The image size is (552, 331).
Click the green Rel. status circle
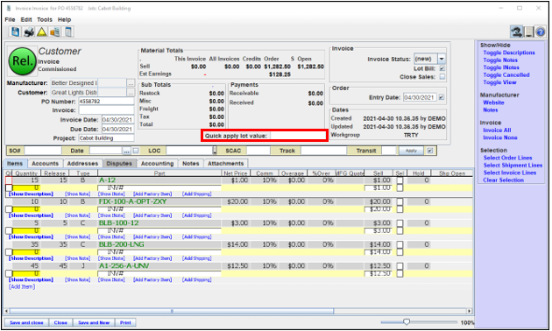tap(22, 61)
